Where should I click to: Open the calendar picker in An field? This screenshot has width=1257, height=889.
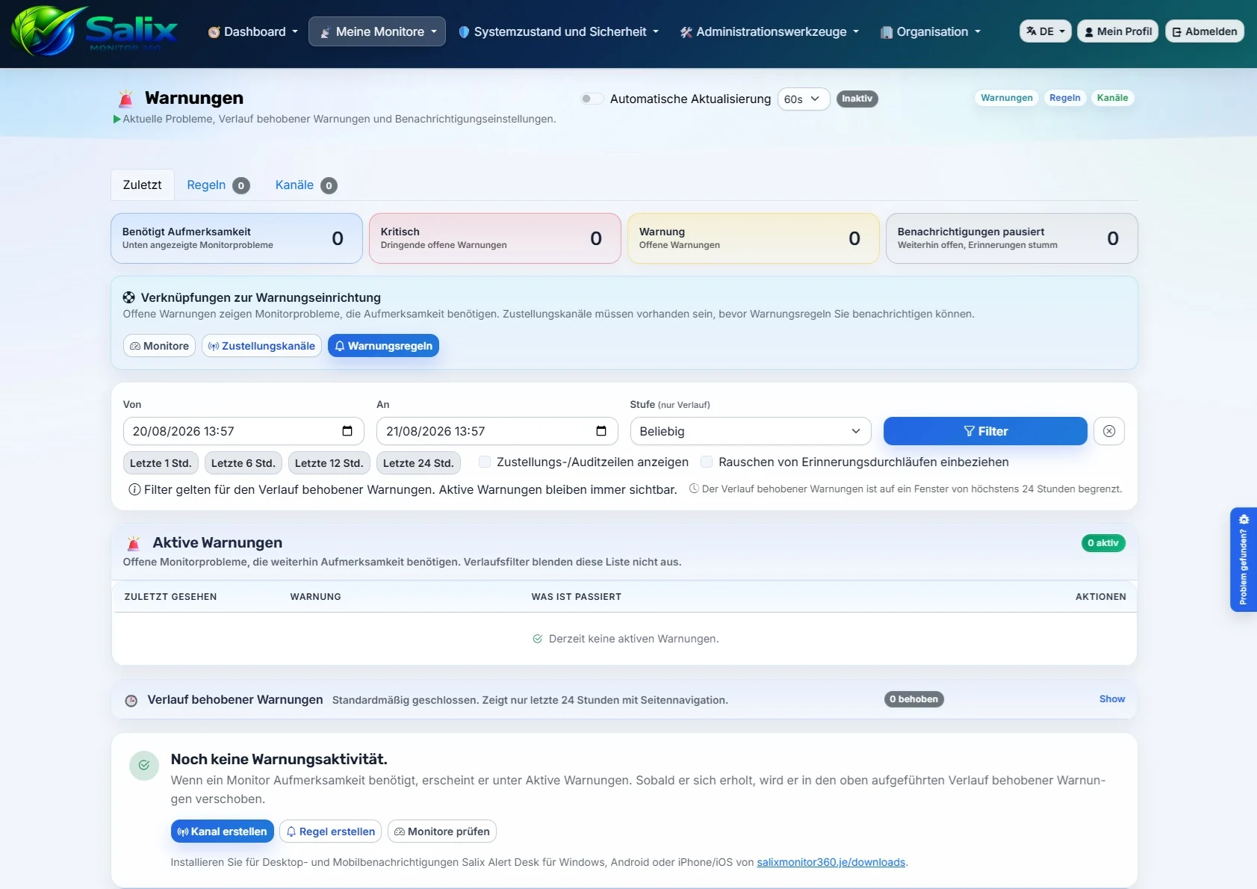pyautogui.click(x=601, y=431)
